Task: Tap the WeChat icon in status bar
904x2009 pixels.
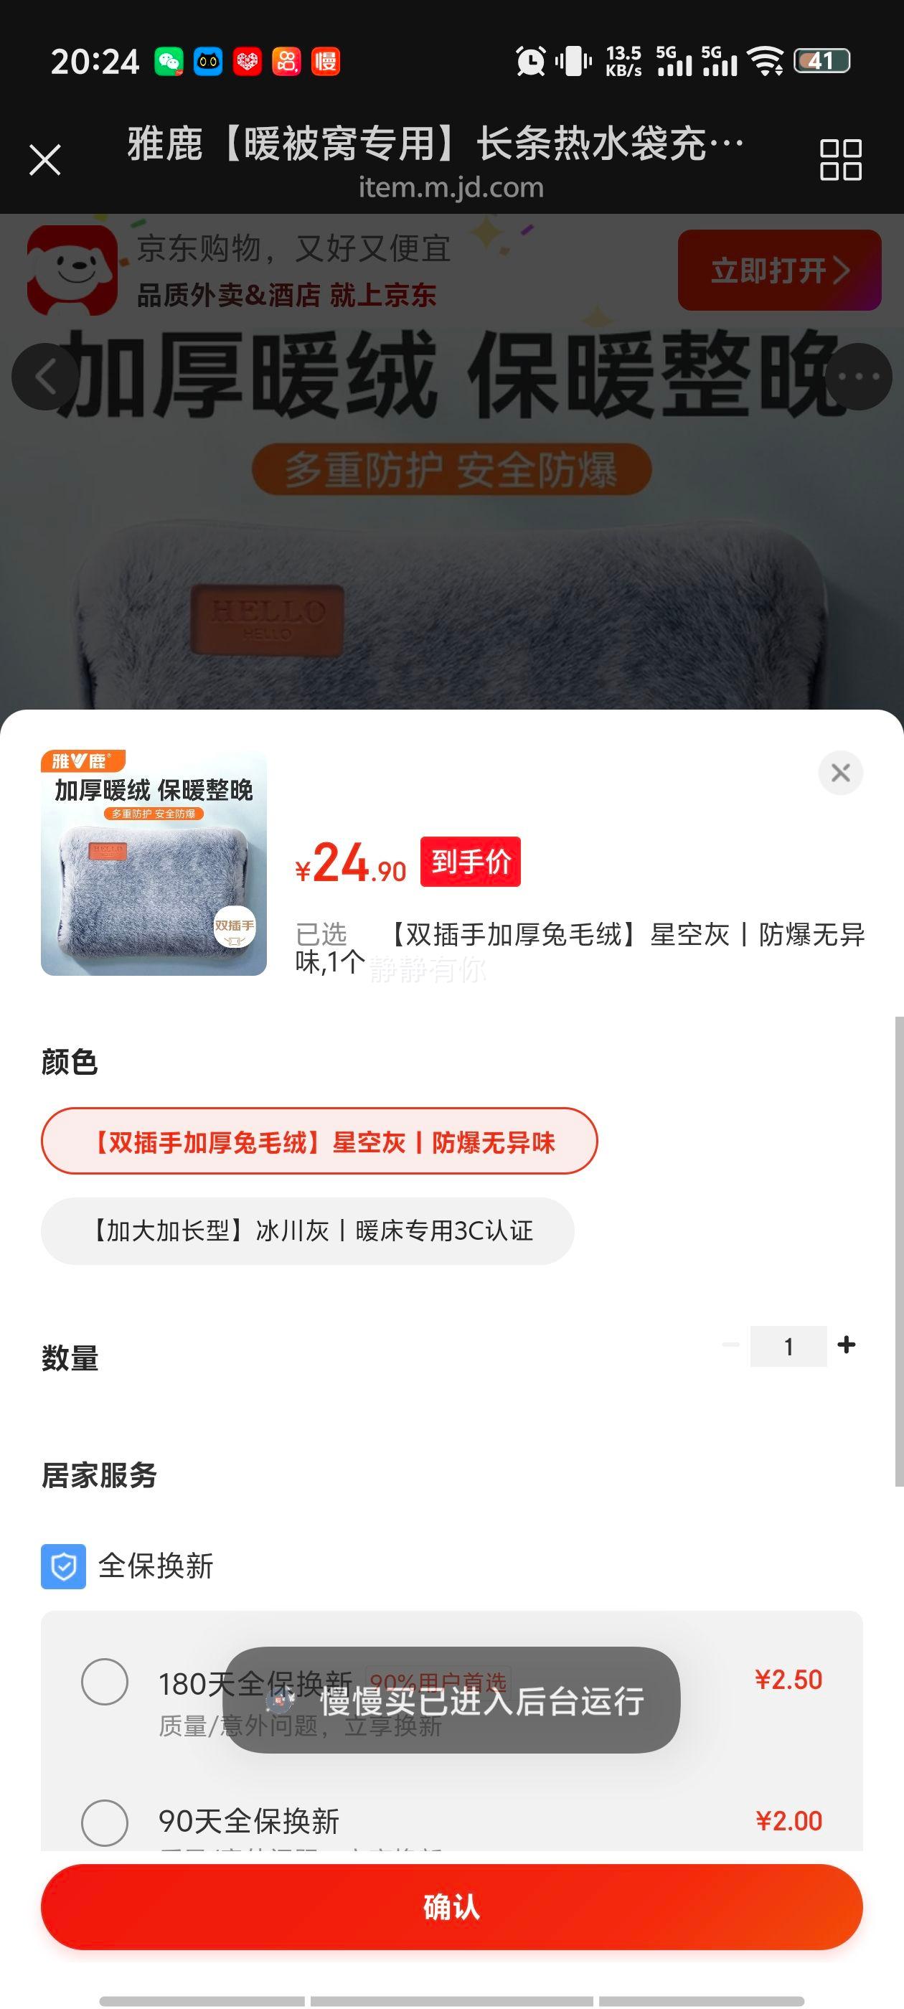Action: [169, 61]
